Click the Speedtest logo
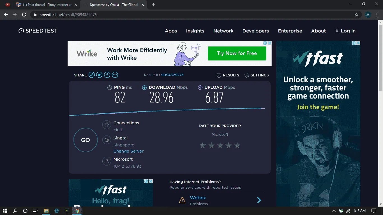The image size is (383, 215). pyautogui.click(x=38, y=31)
